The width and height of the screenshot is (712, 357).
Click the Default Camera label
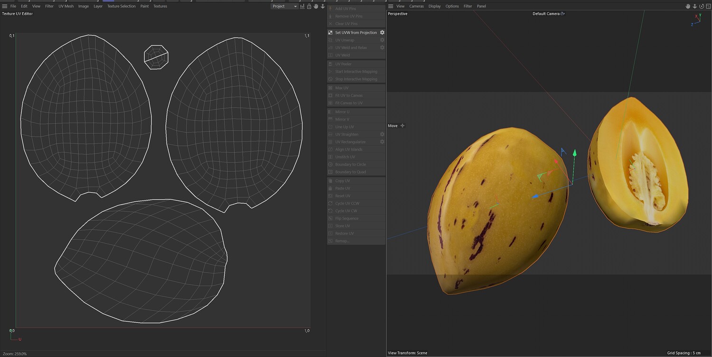pyautogui.click(x=546, y=14)
